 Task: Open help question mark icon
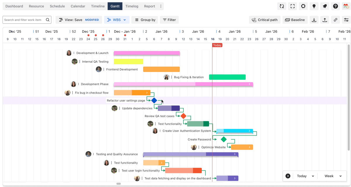[335, 6]
